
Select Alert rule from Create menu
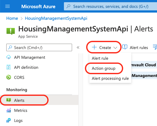coord(110,58)
